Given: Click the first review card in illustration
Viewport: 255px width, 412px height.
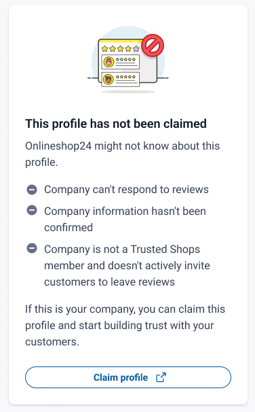Looking at the screenshot, I should (x=120, y=63).
